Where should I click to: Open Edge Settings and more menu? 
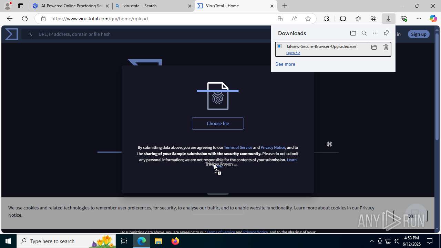419,19
